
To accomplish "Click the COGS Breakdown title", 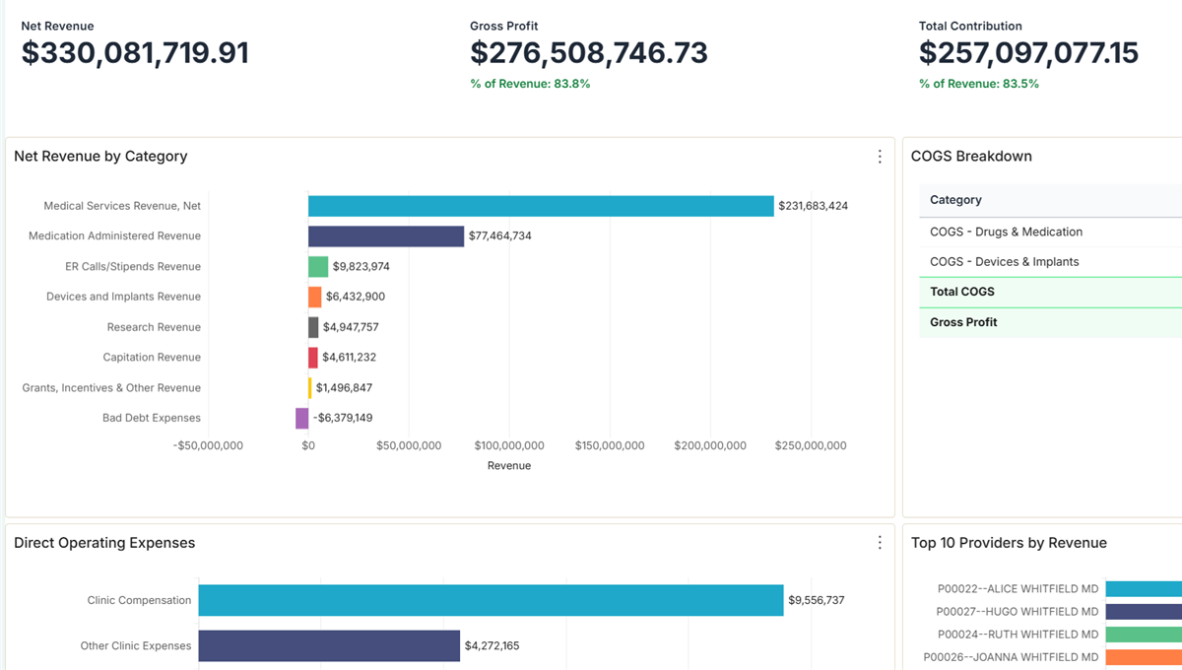I will click(x=971, y=157).
